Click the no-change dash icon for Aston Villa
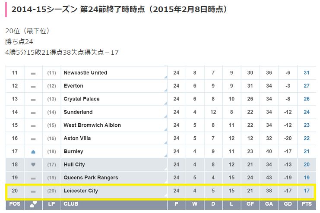 click(33, 138)
